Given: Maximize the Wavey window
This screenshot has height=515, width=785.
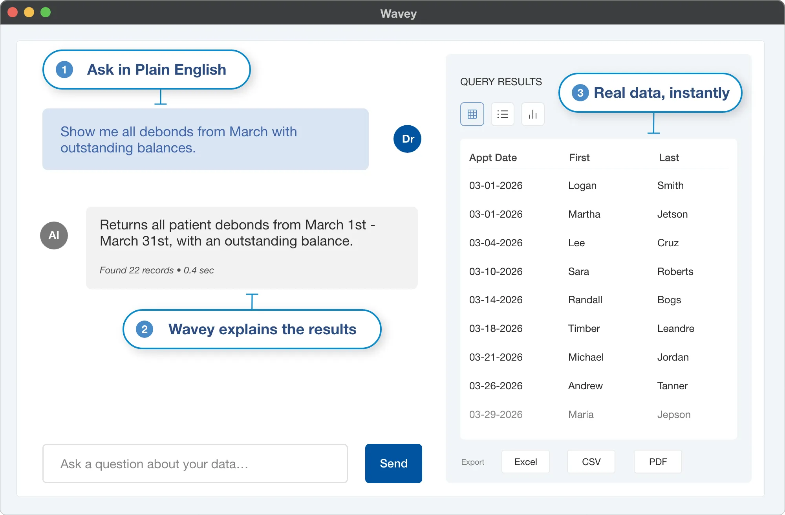Looking at the screenshot, I should point(46,13).
